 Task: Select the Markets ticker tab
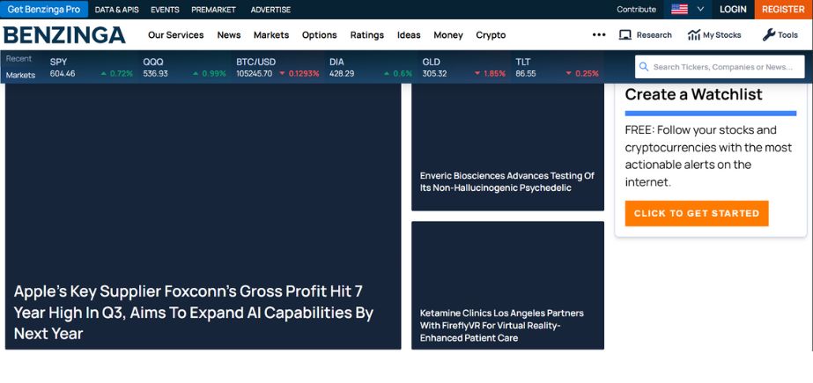[x=21, y=75]
